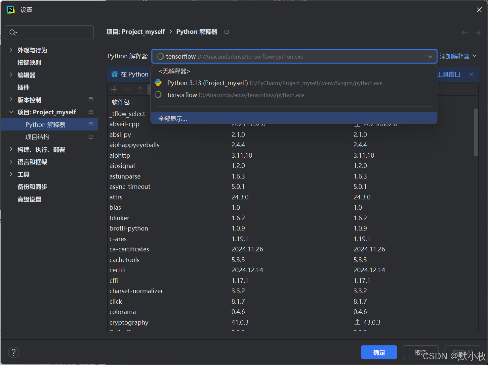488x365 pixels.
Task: Select the aiohappyeyeballs package row
Action: [x=291, y=145]
